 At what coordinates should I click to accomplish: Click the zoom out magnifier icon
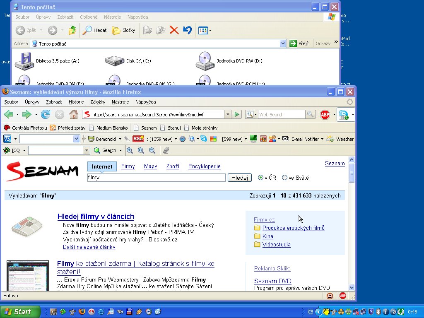(152, 150)
